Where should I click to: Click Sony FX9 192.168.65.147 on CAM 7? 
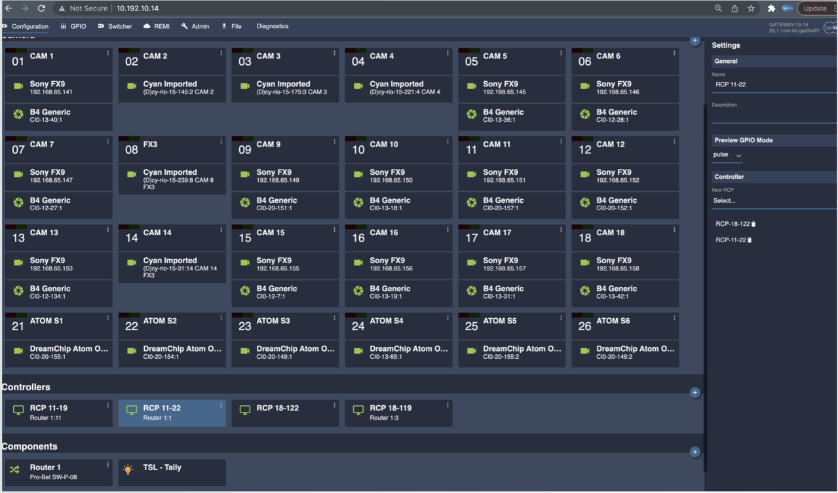pyautogui.click(x=59, y=177)
